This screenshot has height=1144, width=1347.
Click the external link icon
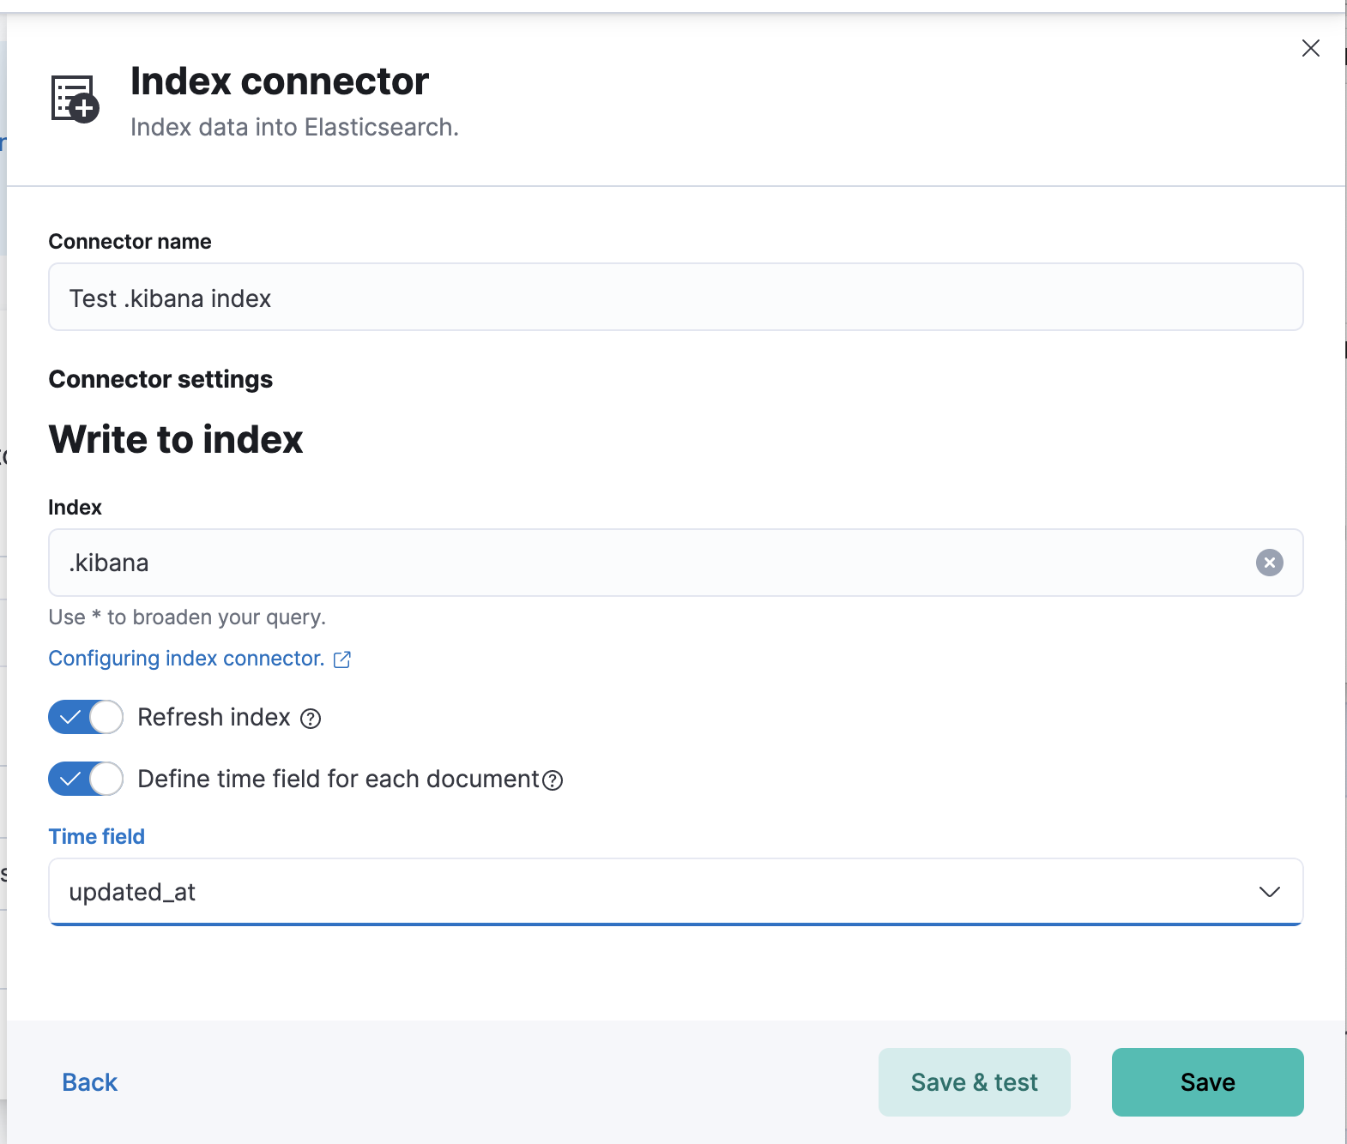[342, 659]
